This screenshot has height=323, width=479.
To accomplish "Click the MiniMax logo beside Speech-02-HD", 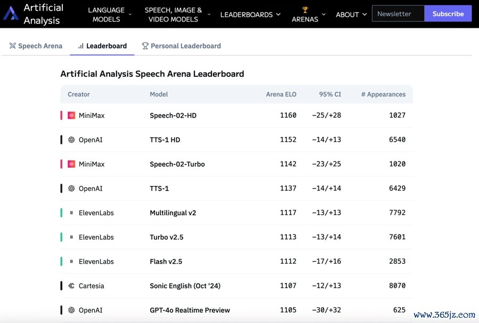I will (x=71, y=115).
